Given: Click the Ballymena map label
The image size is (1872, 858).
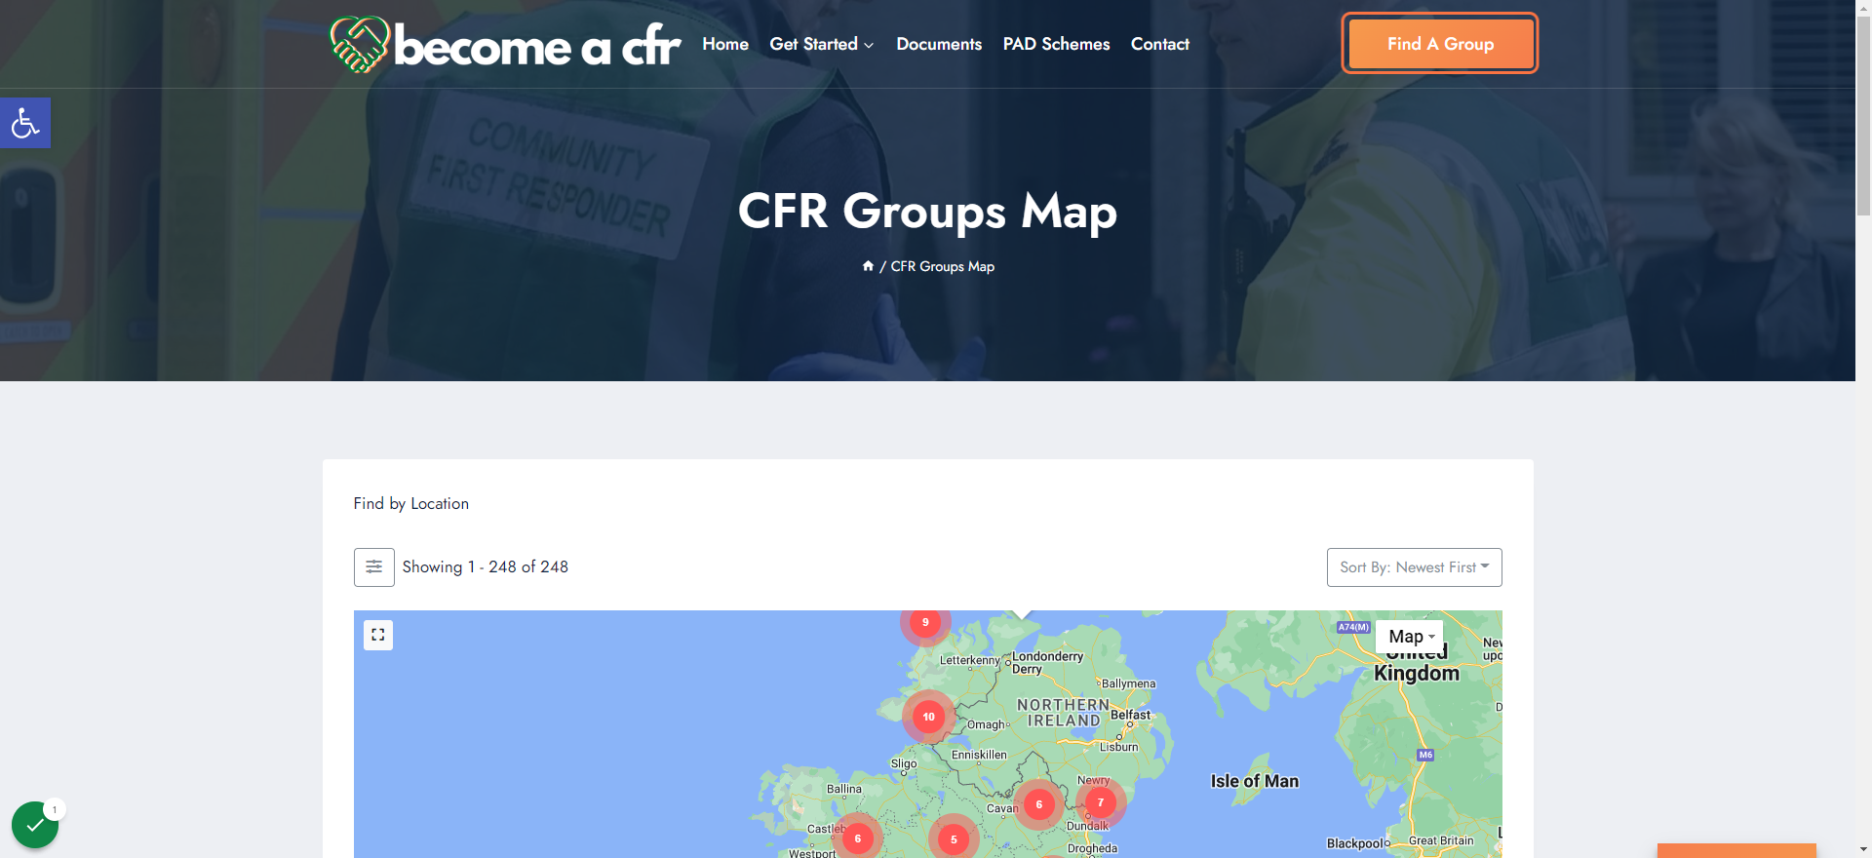Looking at the screenshot, I should tap(1128, 683).
